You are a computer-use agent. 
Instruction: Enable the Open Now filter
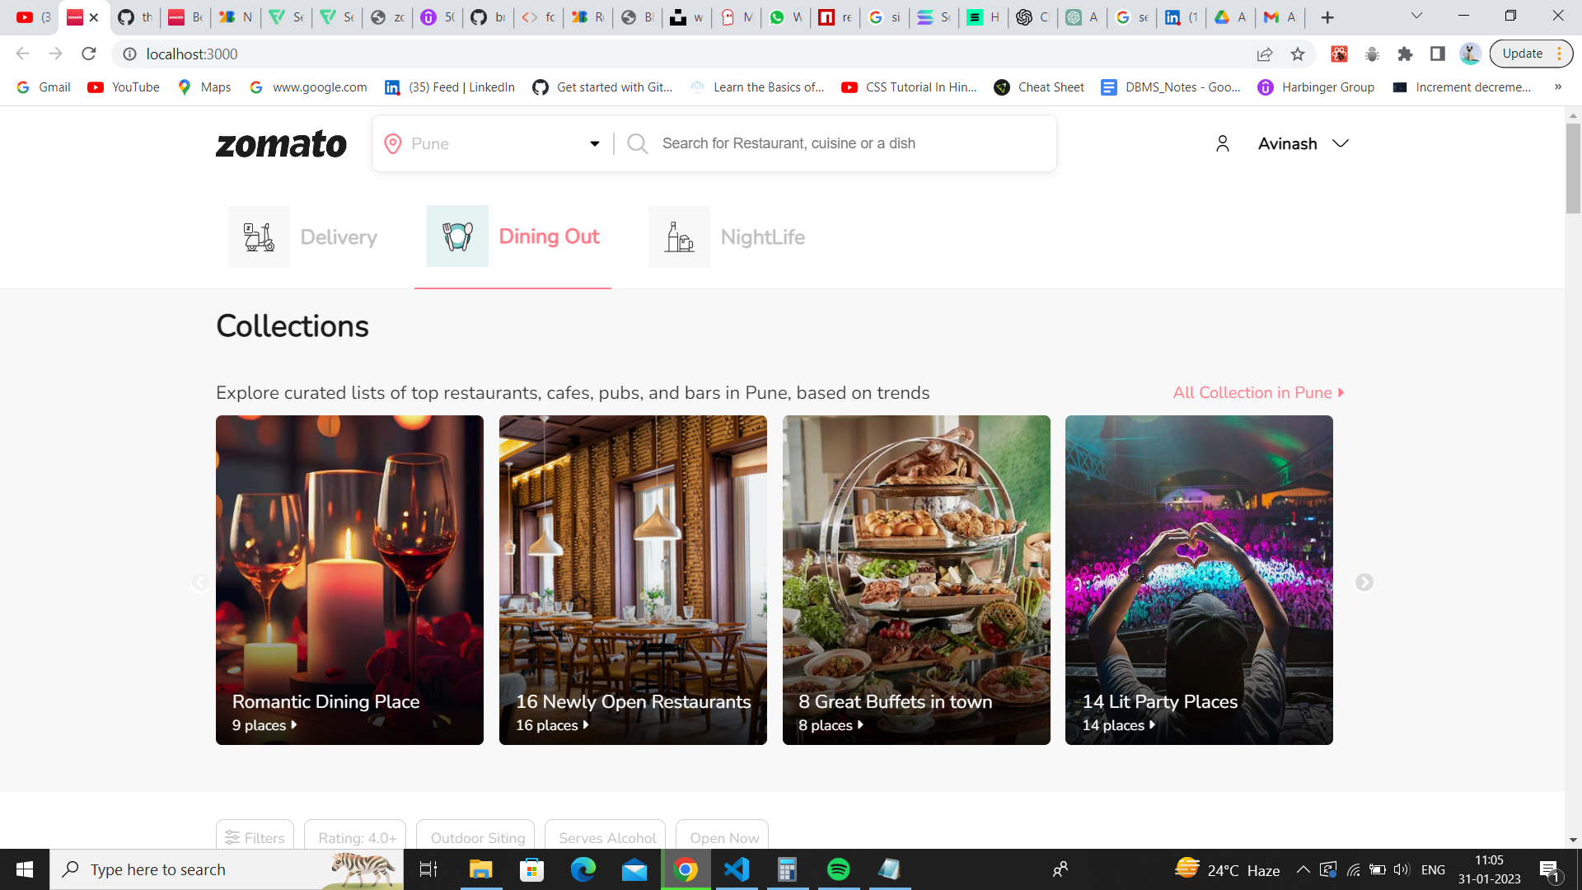(722, 837)
